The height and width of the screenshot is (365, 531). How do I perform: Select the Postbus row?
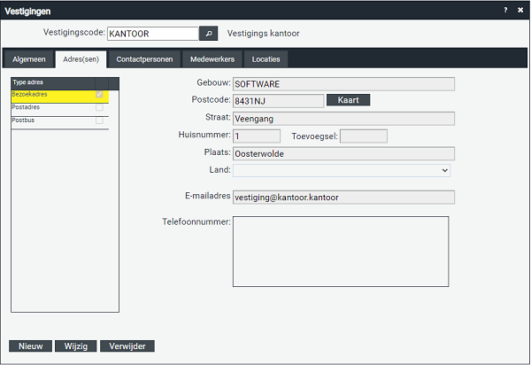(60, 122)
